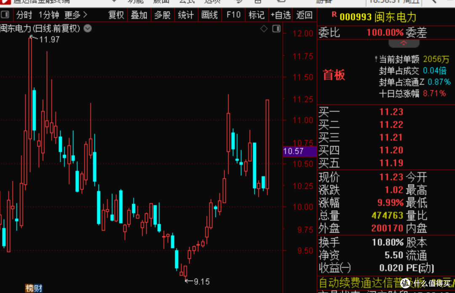
Task: Click the 自动续费通达信 promo banner
Action: (386, 282)
